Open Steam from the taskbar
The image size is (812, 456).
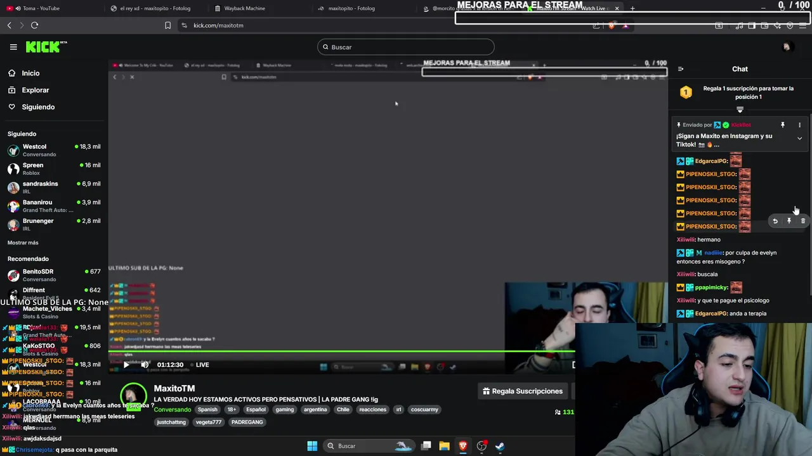coord(500,446)
